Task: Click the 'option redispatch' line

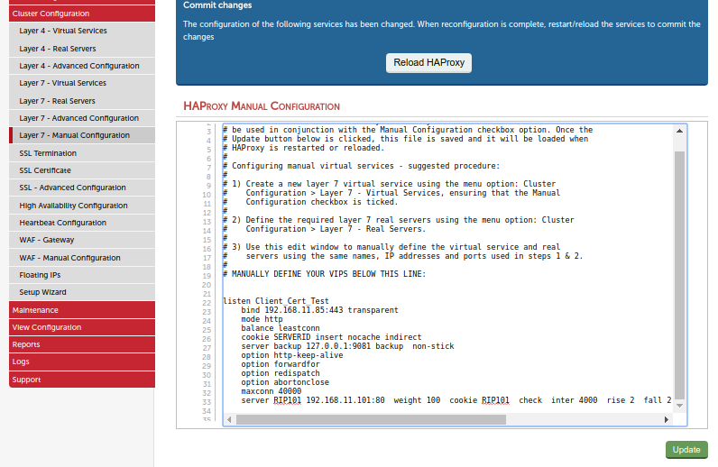Action: (281, 373)
